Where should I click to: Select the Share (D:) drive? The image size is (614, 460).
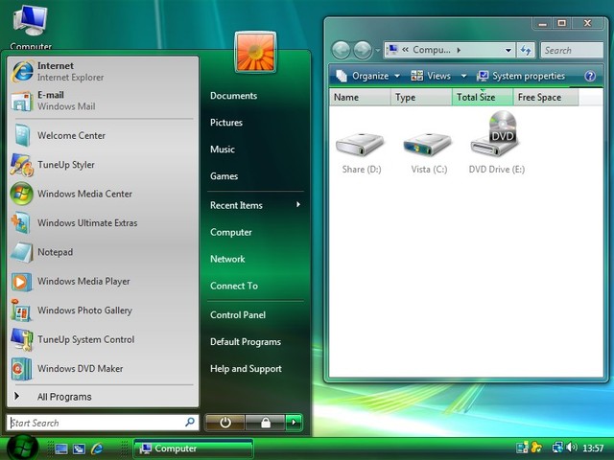point(361,152)
